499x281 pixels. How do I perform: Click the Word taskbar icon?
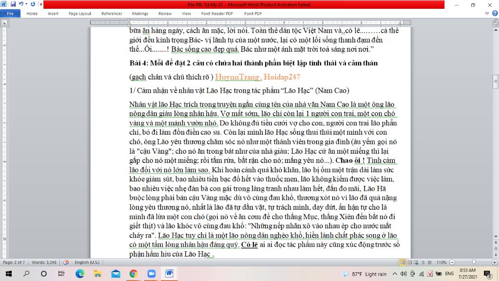169,274
